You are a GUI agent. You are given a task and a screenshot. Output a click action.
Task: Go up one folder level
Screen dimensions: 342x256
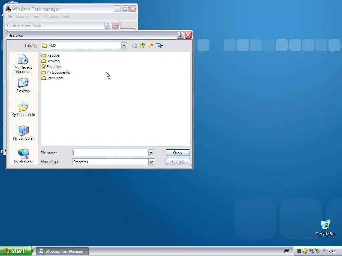pyautogui.click(x=142, y=46)
